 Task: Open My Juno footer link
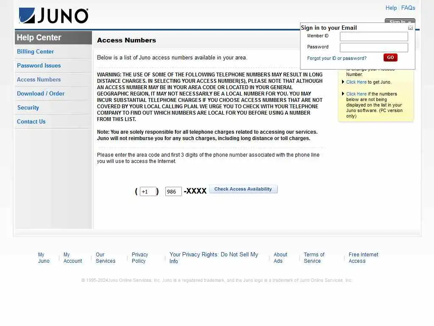click(44, 258)
